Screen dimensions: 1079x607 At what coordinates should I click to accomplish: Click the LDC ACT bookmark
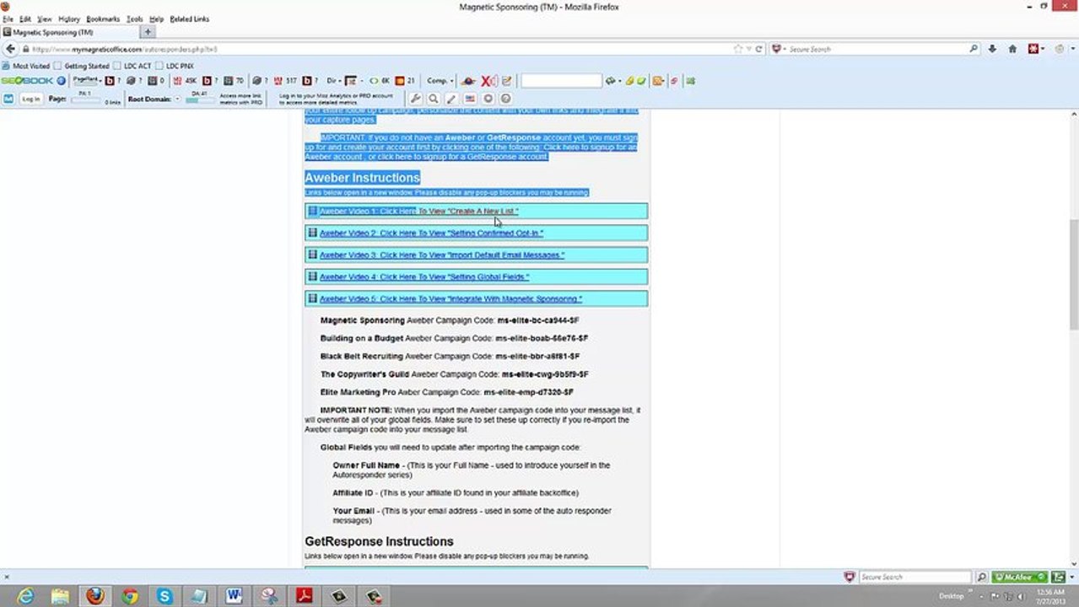132,66
